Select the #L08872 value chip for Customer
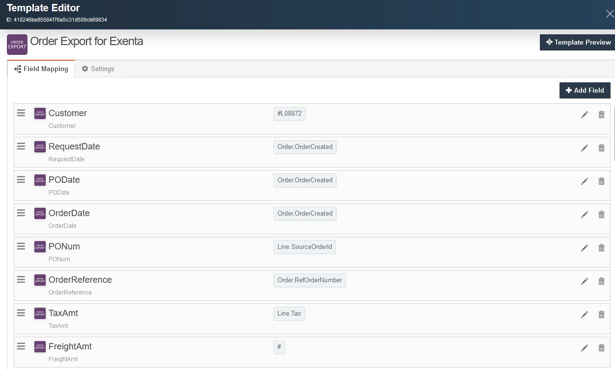 point(289,113)
